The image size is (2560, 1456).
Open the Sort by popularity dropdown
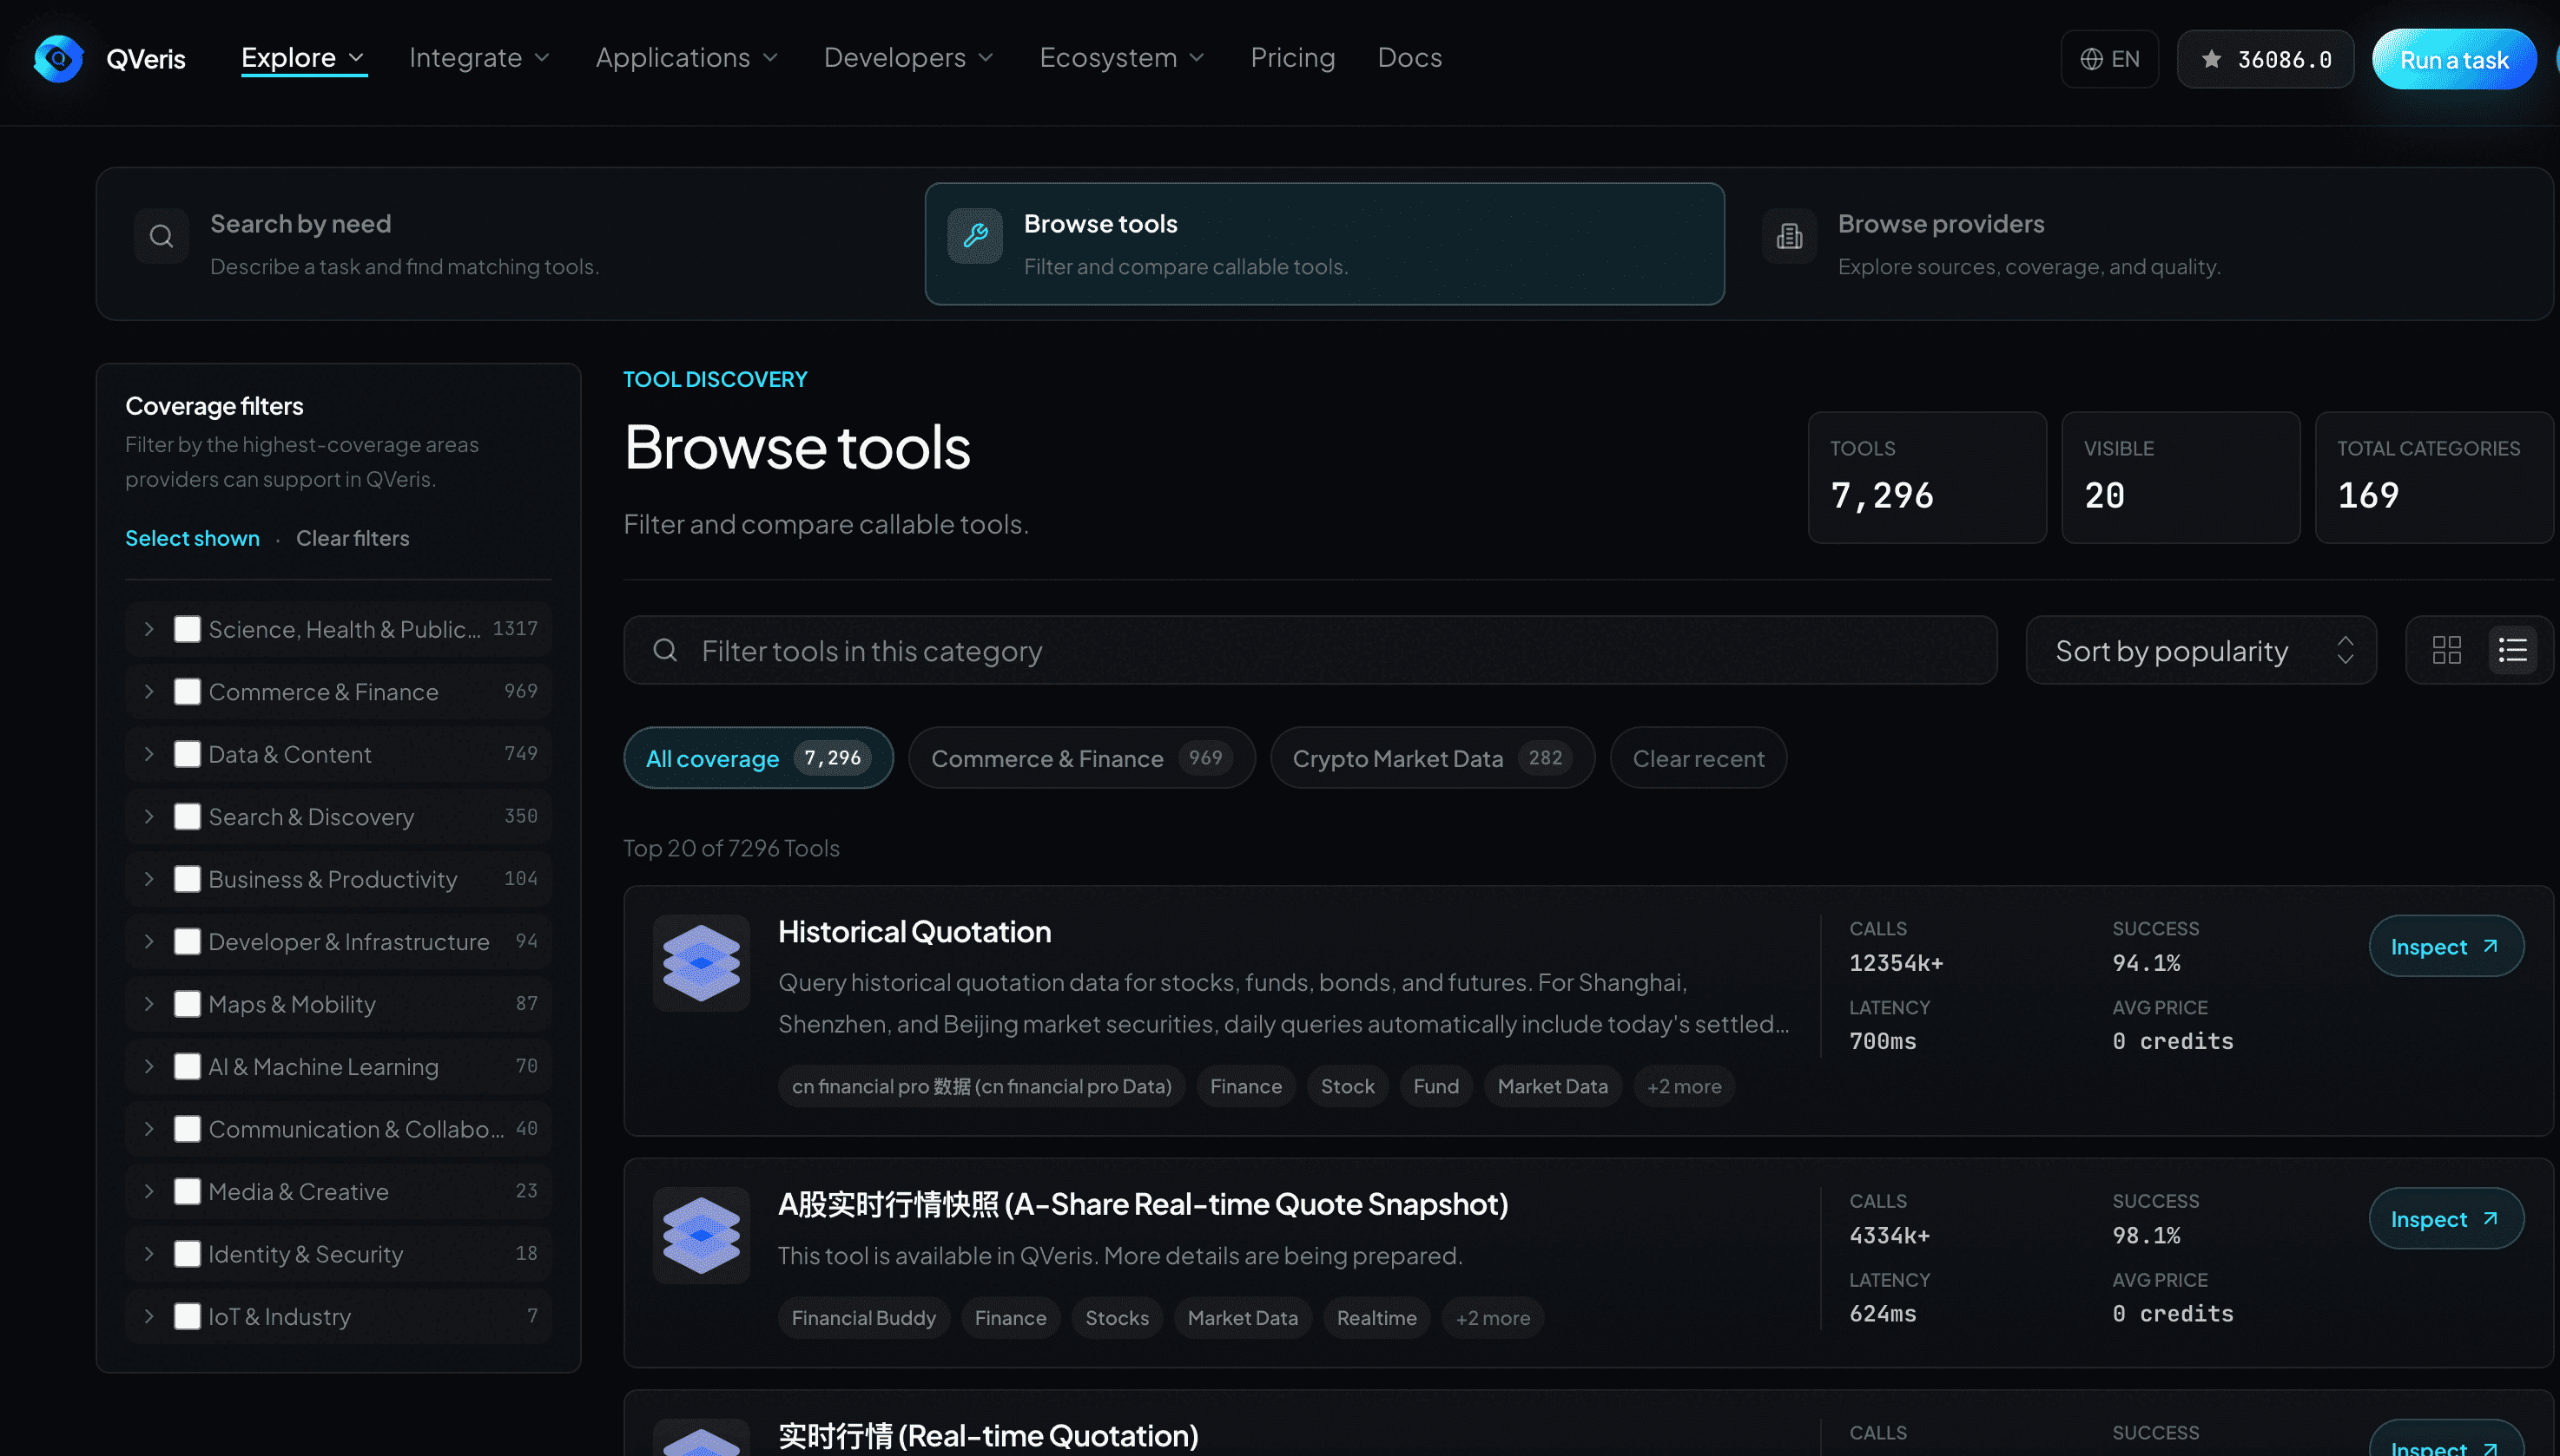point(2200,650)
